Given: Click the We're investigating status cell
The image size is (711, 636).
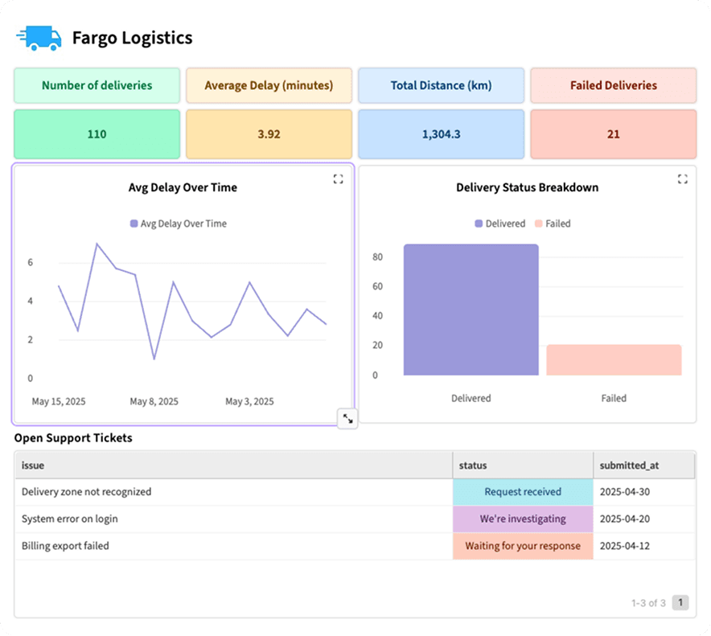Looking at the screenshot, I should [523, 519].
